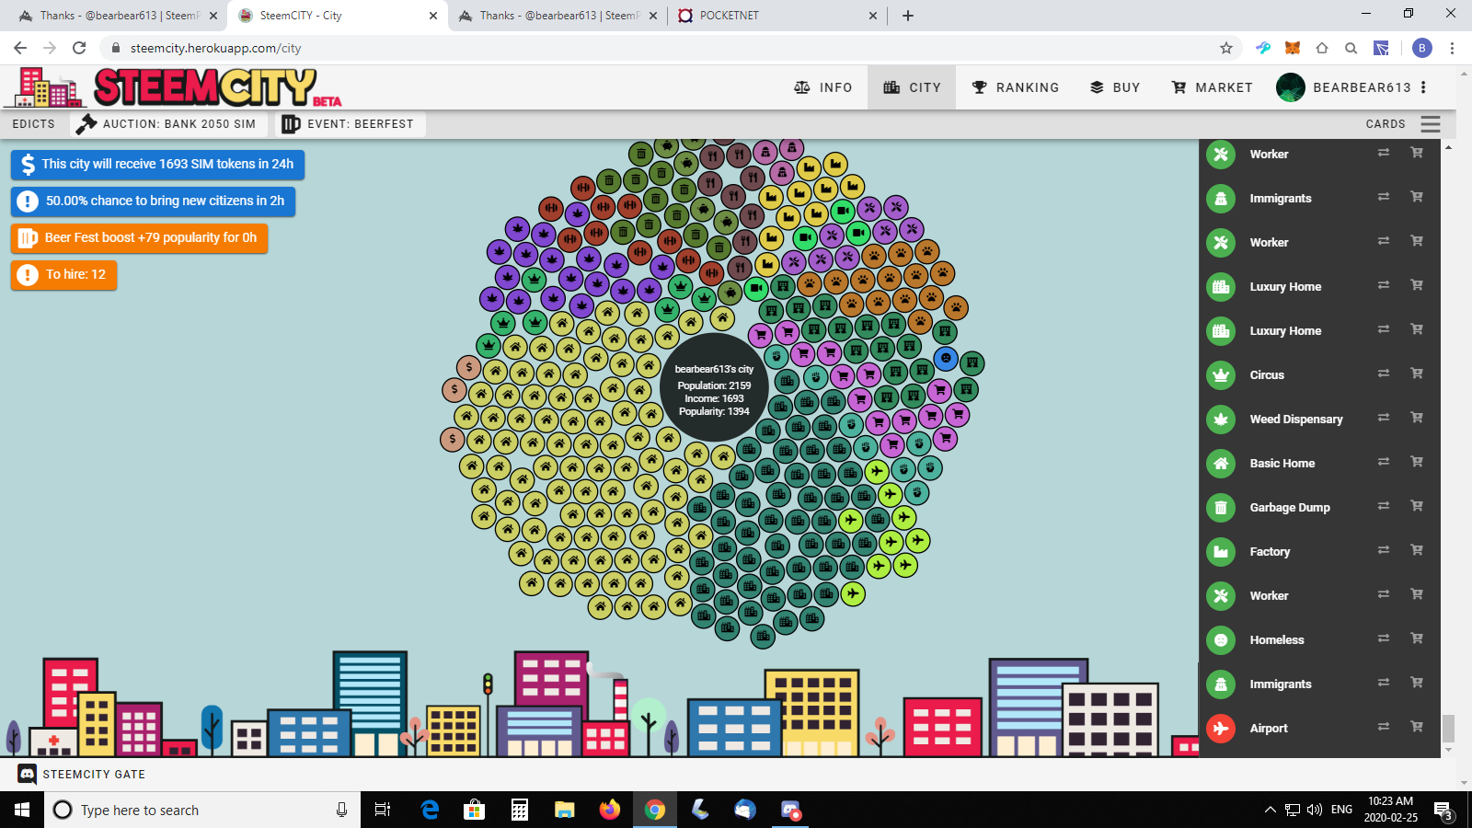
Task: Click the green Circus card icon
Action: pyautogui.click(x=1221, y=375)
